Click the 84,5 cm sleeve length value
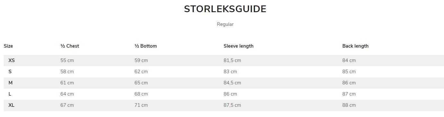This screenshot has width=444, height=117. (x=232, y=83)
